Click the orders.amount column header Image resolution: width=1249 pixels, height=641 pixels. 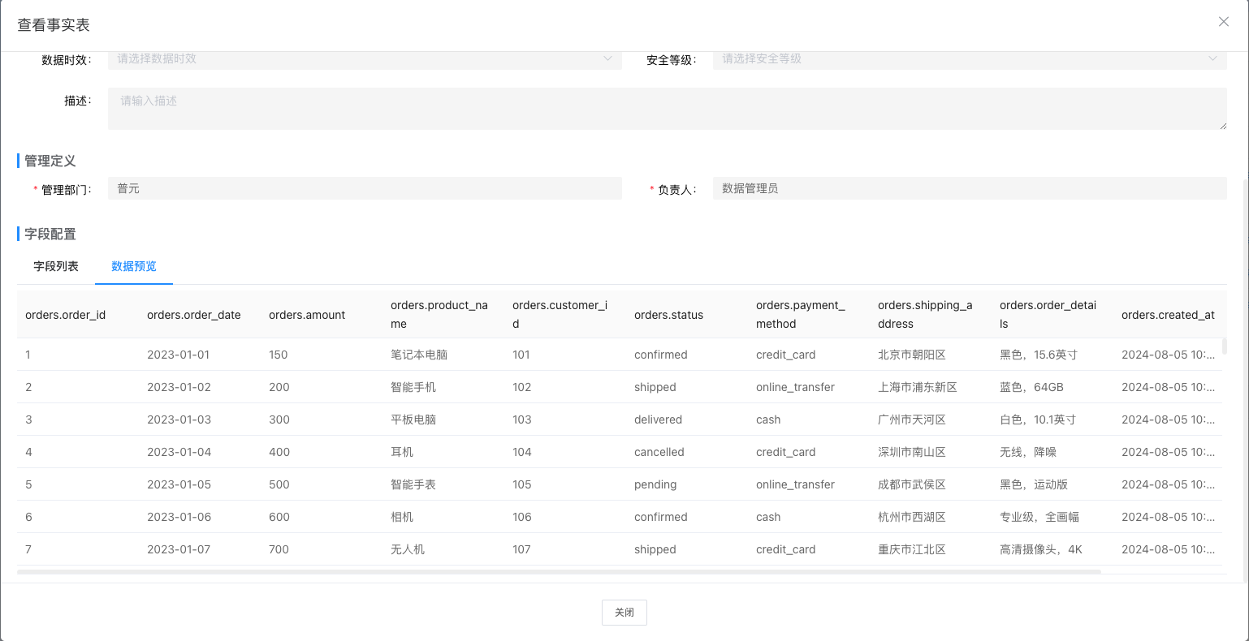[307, 315]
